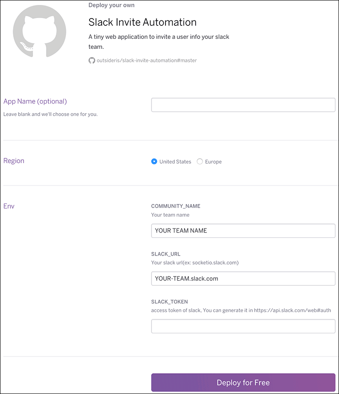
Task: Click the 'Europe' radio label text
Action: pos(213,161)
